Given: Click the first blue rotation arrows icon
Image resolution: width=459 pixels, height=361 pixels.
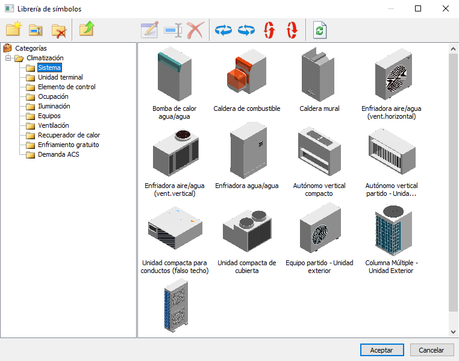Looking at the screenshot, I should pos(223,30).
